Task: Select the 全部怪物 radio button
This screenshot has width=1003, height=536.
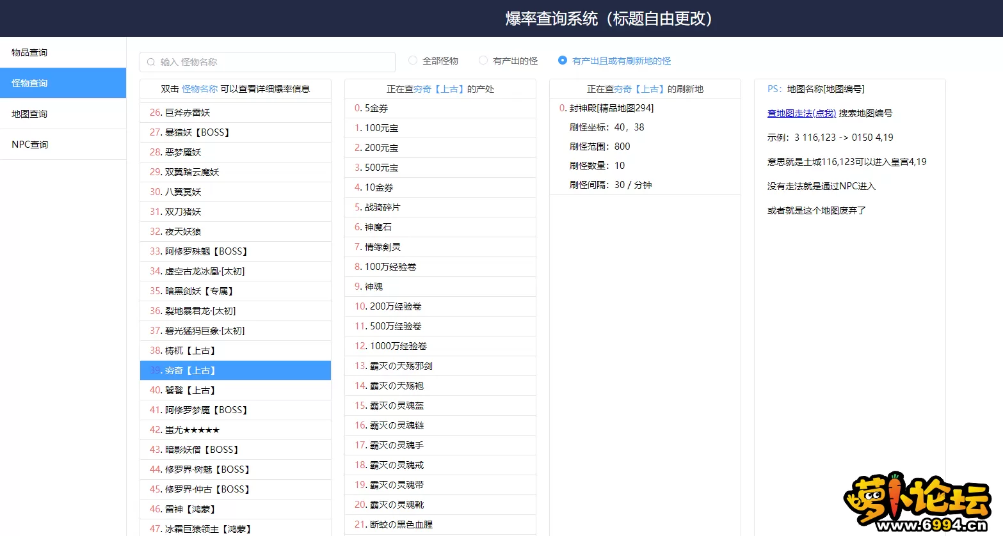Action: click(413, 60)
